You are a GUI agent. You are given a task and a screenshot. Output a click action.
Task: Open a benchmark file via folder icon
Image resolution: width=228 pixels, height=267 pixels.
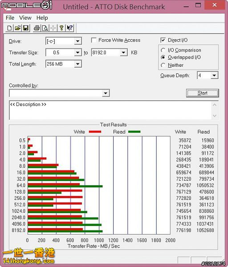coord(18,28)
